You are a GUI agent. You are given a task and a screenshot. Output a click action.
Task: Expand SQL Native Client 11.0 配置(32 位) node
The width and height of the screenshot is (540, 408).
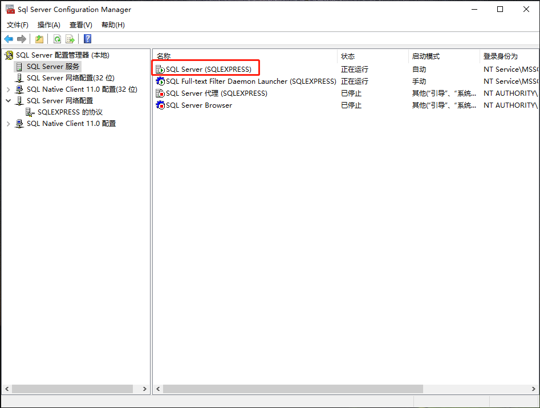tap(8, 89)
